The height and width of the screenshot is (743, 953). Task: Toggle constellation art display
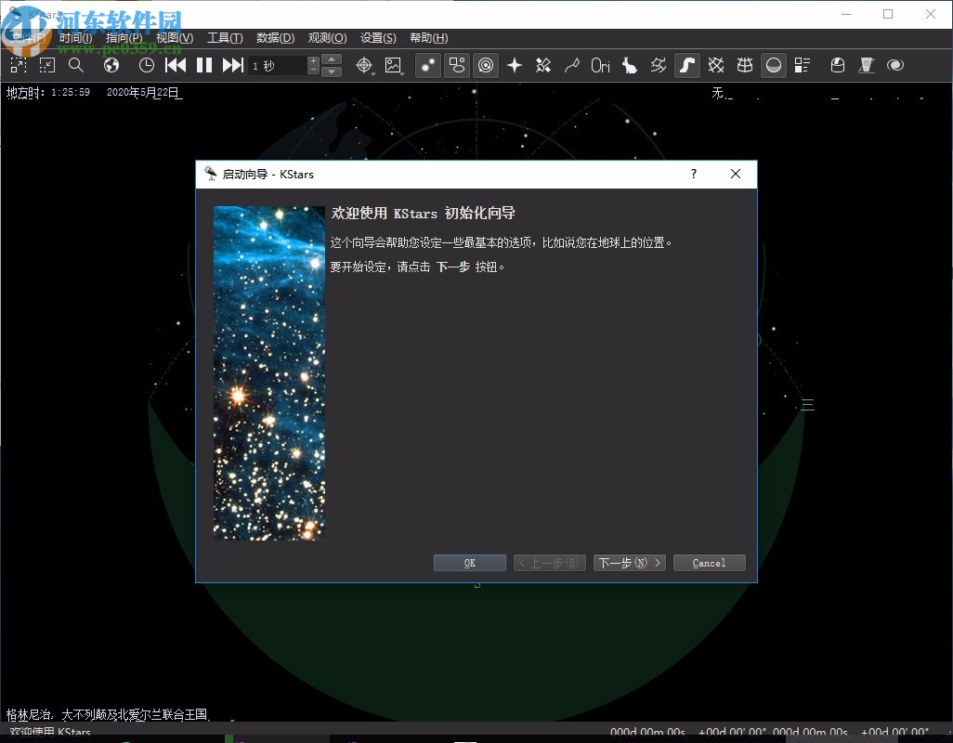pos(630,65)
